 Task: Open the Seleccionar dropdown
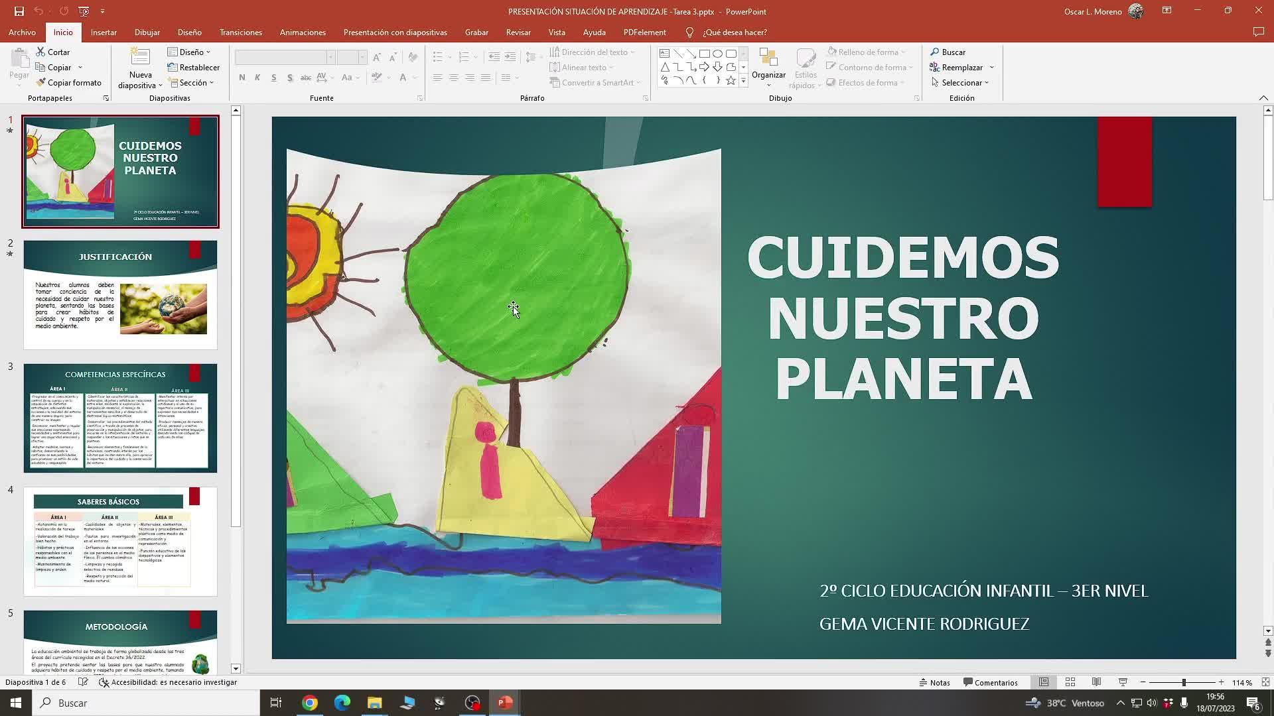[x=960, y=83]
